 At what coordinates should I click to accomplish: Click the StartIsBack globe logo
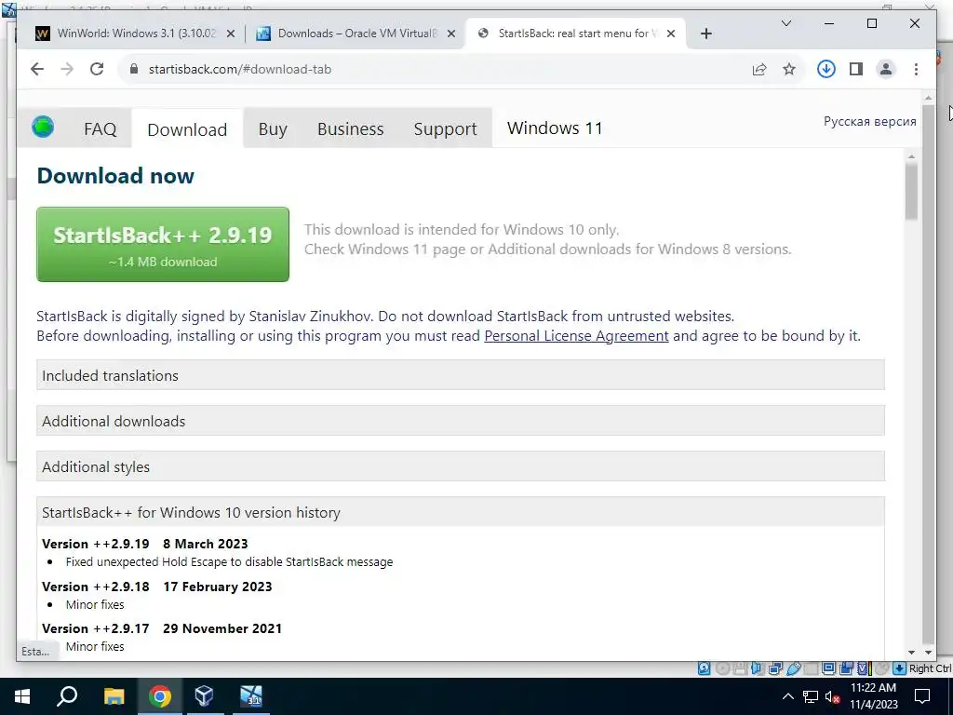click(x=43, y=127)
